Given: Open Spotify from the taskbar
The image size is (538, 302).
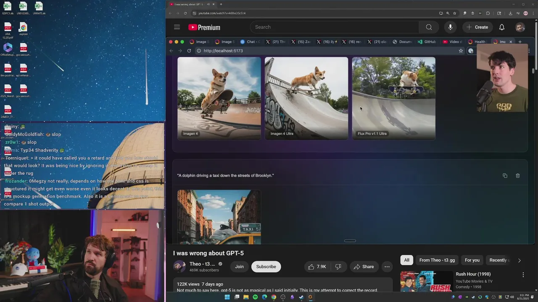Looking at the screenshot, I should 255,297.
